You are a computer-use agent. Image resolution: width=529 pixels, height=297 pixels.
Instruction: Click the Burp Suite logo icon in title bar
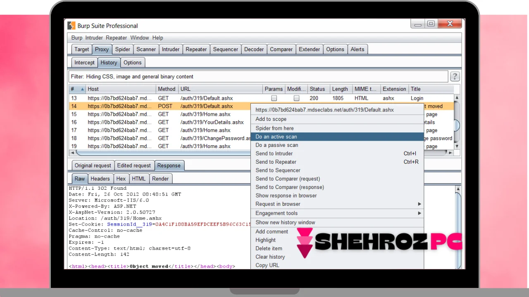click(71, 26)
